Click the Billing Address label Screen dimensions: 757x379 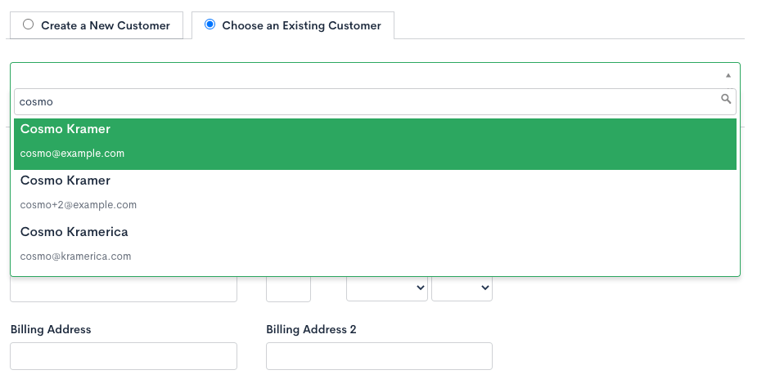pos(51,330)
